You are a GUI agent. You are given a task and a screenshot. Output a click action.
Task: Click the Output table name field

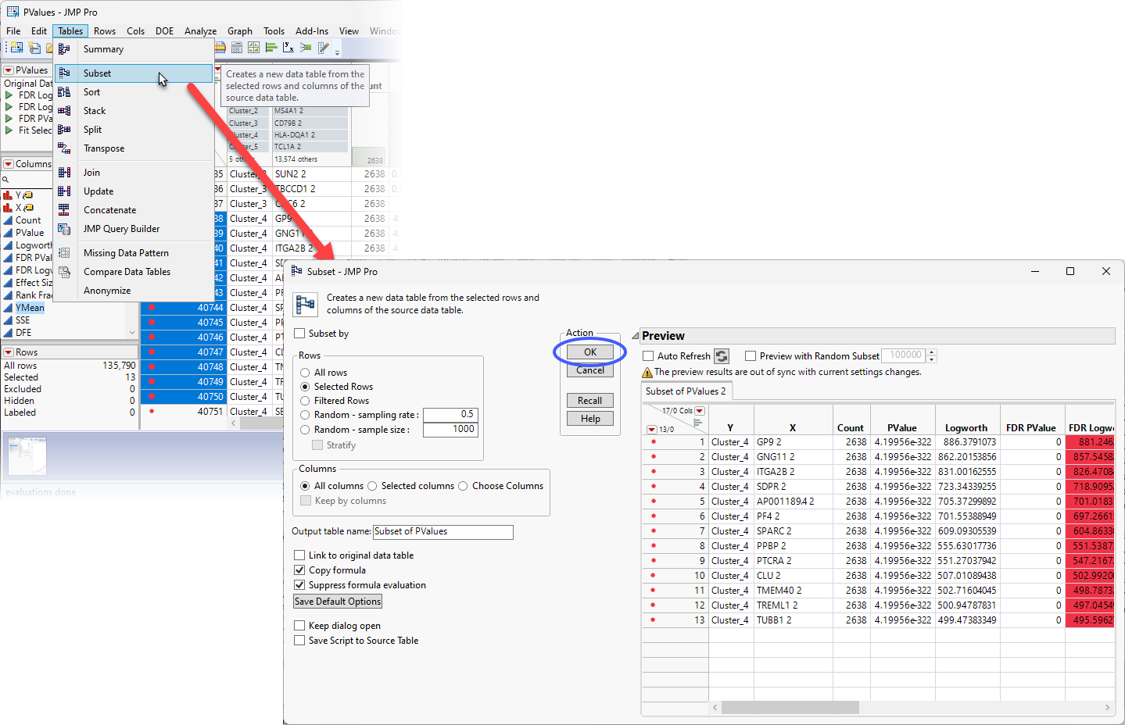click(x=442, y=532)
